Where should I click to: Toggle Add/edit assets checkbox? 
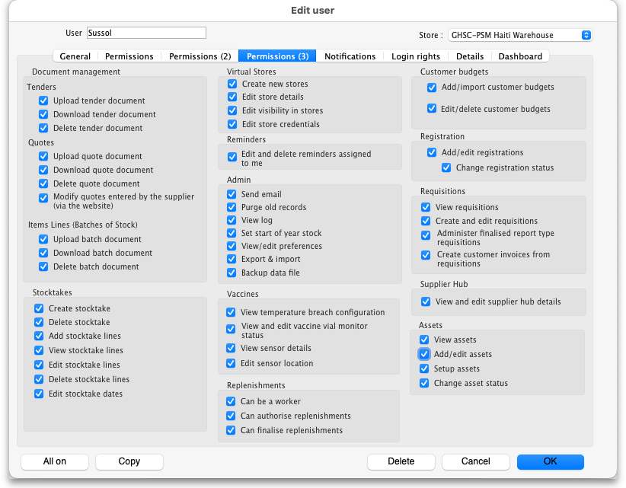424,354
